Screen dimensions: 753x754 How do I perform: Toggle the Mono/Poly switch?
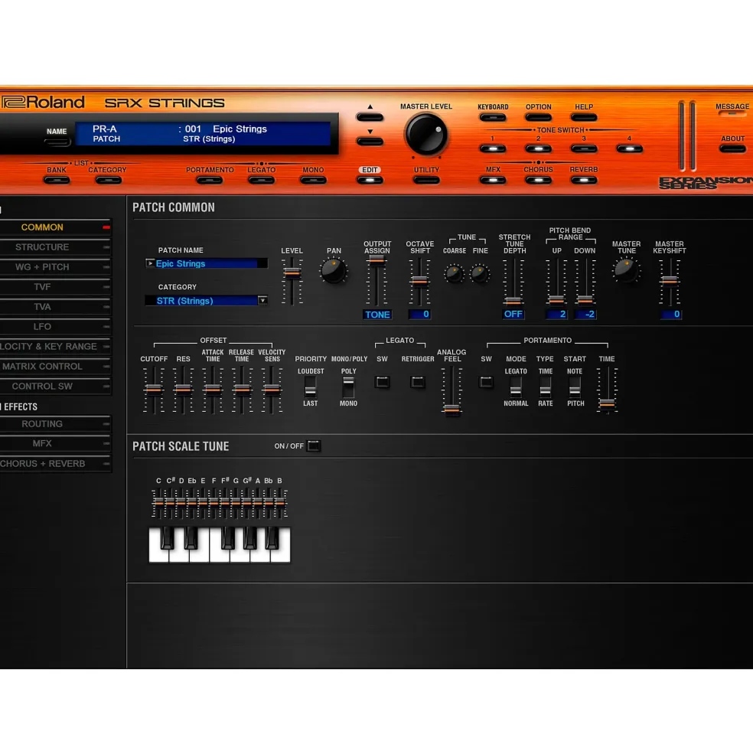click(348, 387)
